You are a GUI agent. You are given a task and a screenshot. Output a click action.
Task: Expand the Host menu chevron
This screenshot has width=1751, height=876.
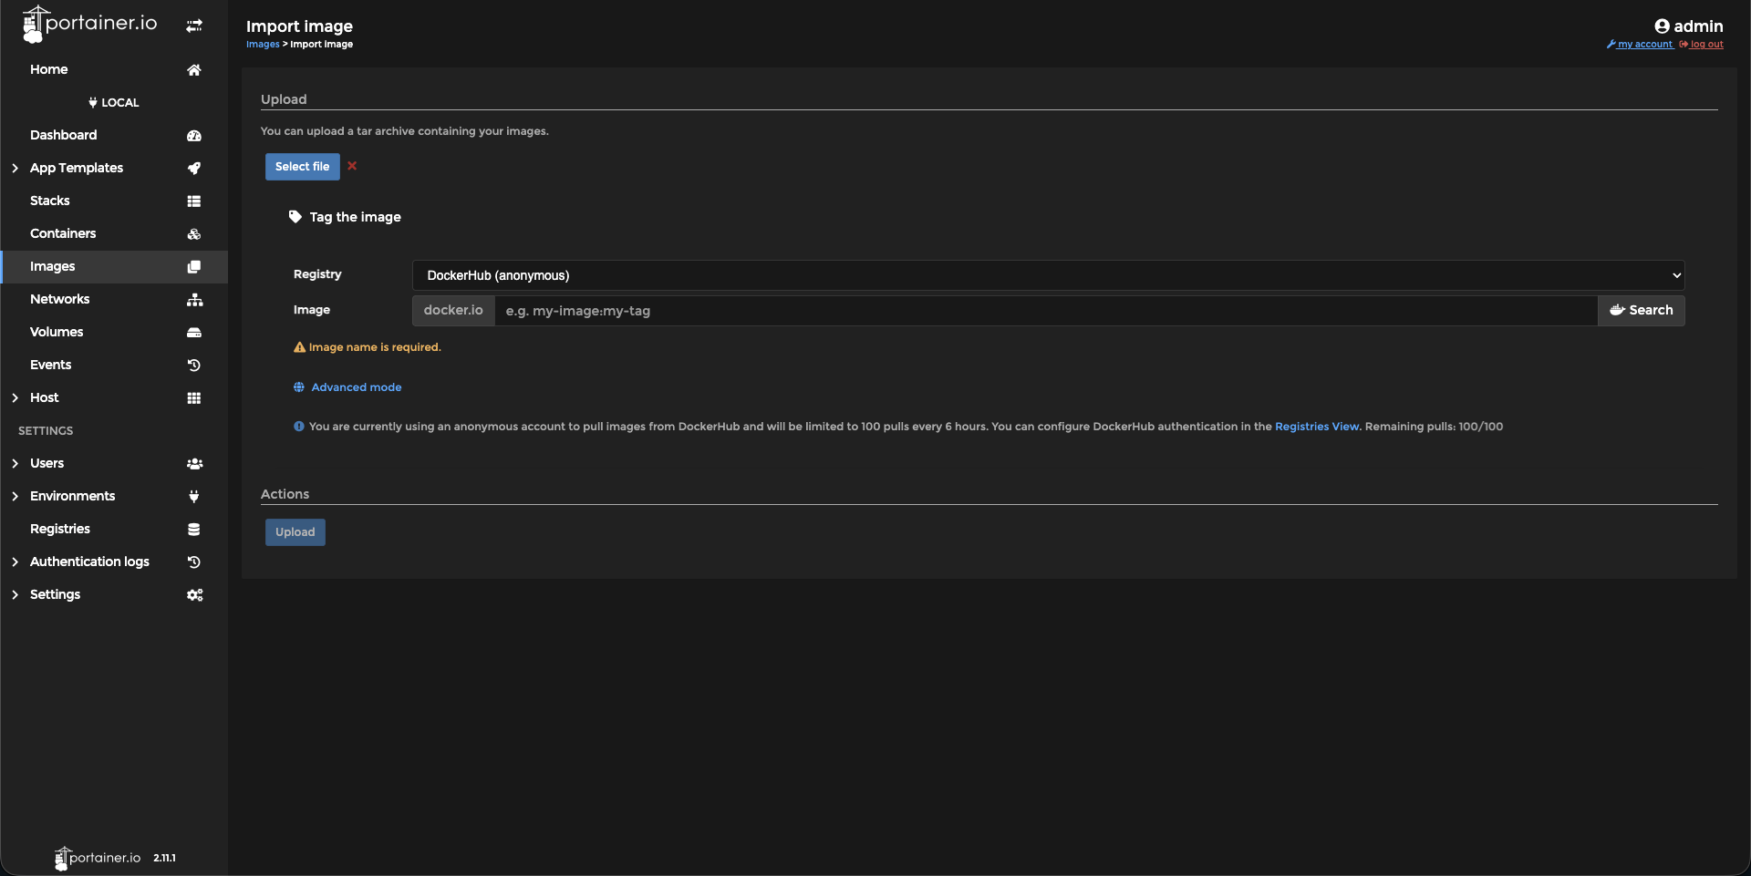click(x=15, y=398)
